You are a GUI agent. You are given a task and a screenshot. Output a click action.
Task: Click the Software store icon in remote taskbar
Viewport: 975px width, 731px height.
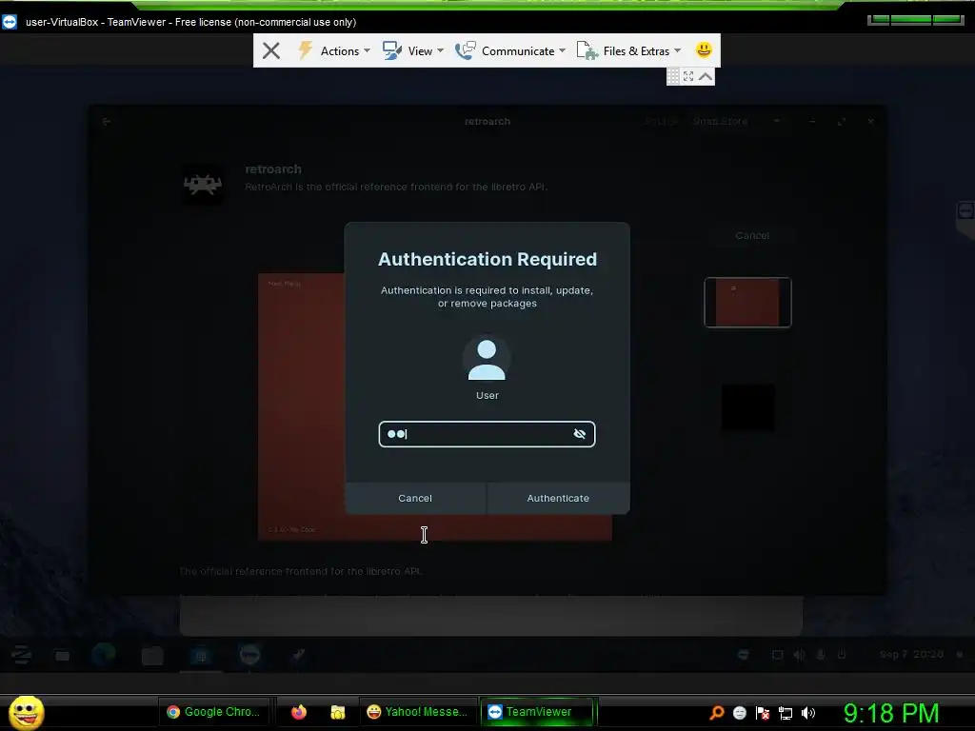(x=201, y=655)
